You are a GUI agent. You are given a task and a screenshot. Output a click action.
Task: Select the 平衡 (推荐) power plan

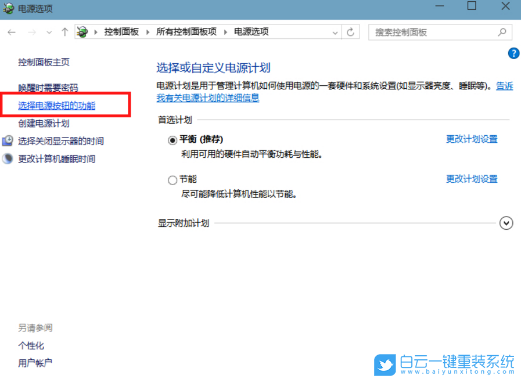[x=173, y=140]
